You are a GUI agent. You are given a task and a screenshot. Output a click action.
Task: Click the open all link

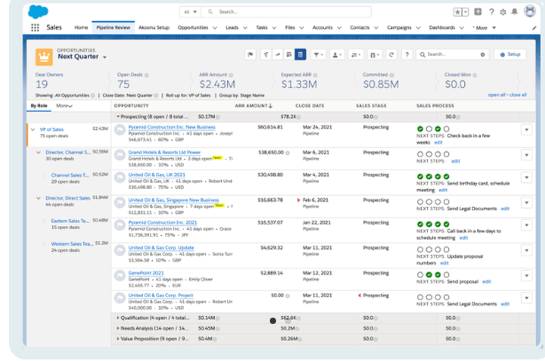[x=496, y=95]
